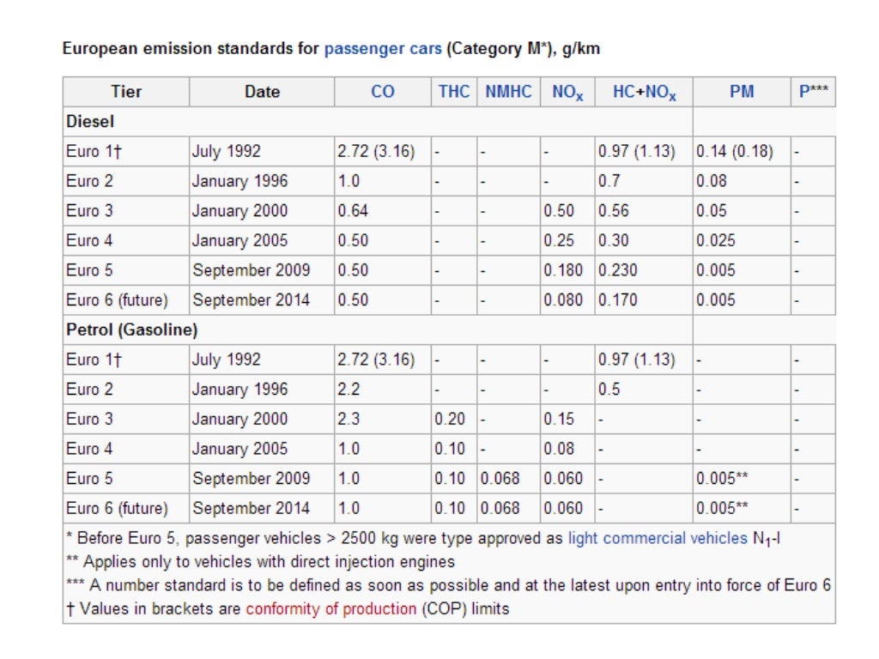Viewport: 879px width, 659px height.
Task: Select Diesel Euro 1 PM value 0.14 (0.18)
Action: 735,151
